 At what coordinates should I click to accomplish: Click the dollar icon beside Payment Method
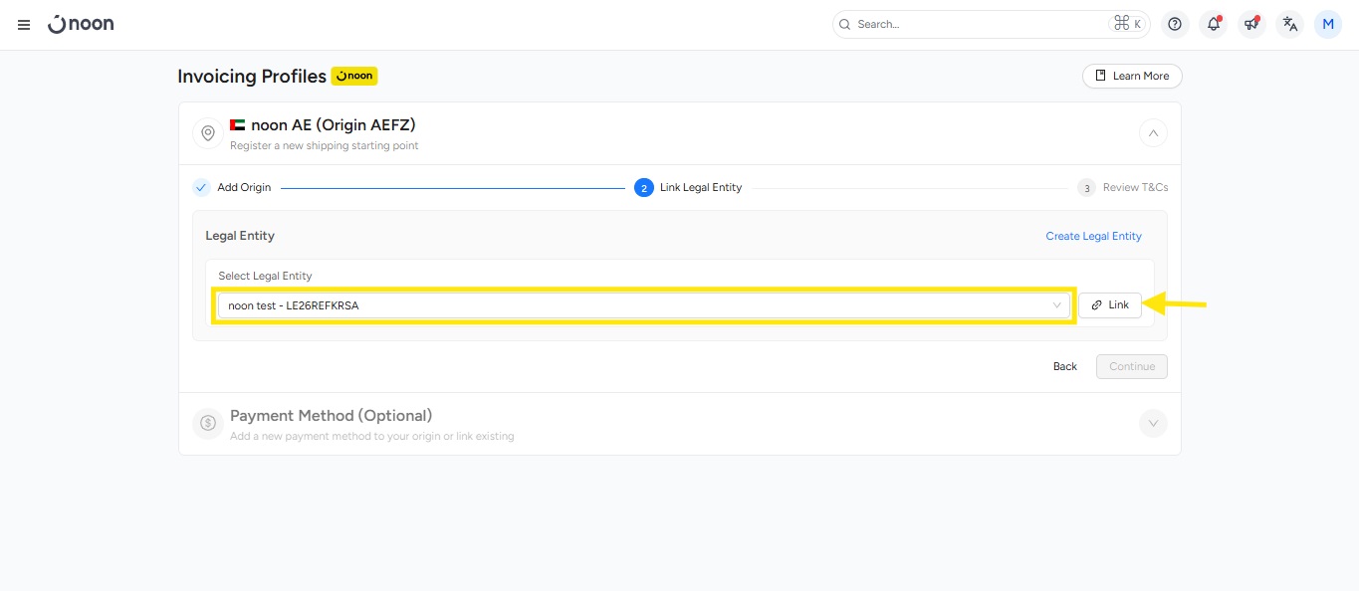pos(208,424)
